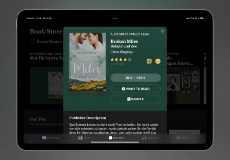The image size is (230, 160).
Task: Buy the book for 1,99 €
Action: (135, 78)
